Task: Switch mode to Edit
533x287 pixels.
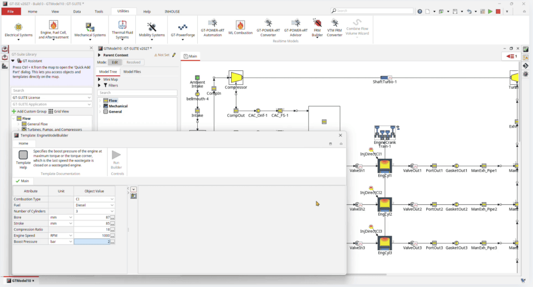Action: pos(115,62)
